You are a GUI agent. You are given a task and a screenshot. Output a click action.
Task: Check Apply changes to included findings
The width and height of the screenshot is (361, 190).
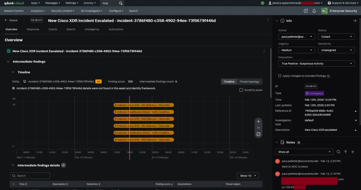[x=280, y=76]
